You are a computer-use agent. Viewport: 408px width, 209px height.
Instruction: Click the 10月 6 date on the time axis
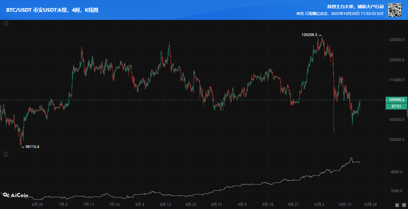click(319, 205)
